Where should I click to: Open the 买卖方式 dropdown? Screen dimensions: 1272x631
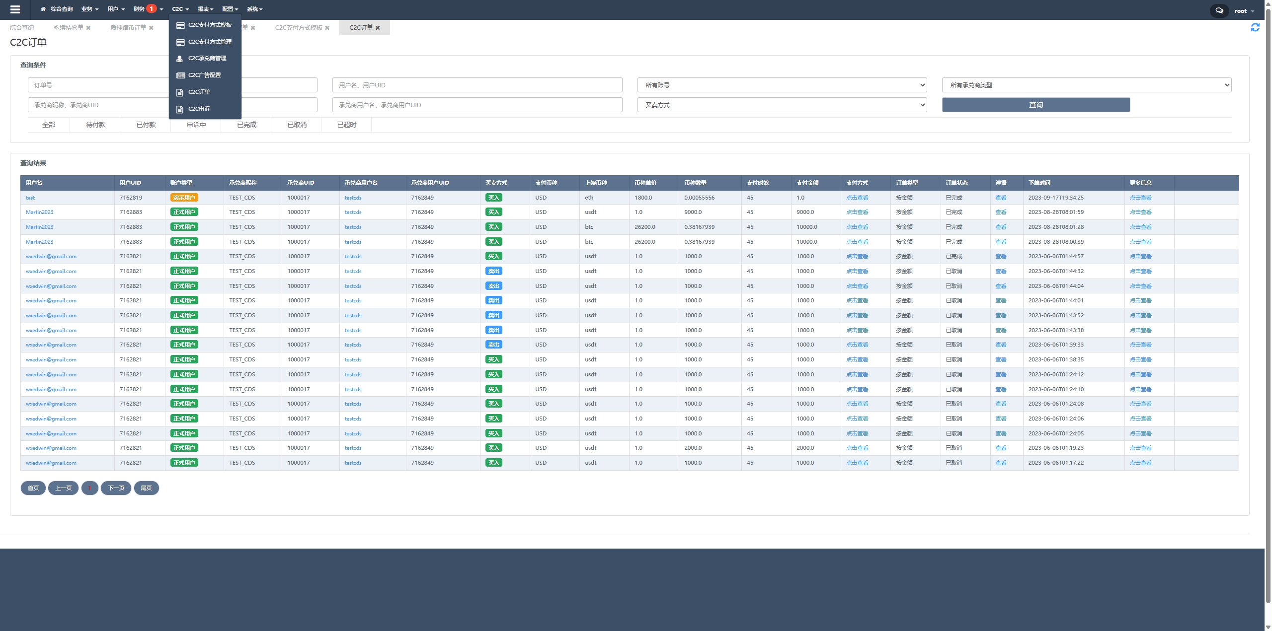pyautogui.click(x=782, y=105)
